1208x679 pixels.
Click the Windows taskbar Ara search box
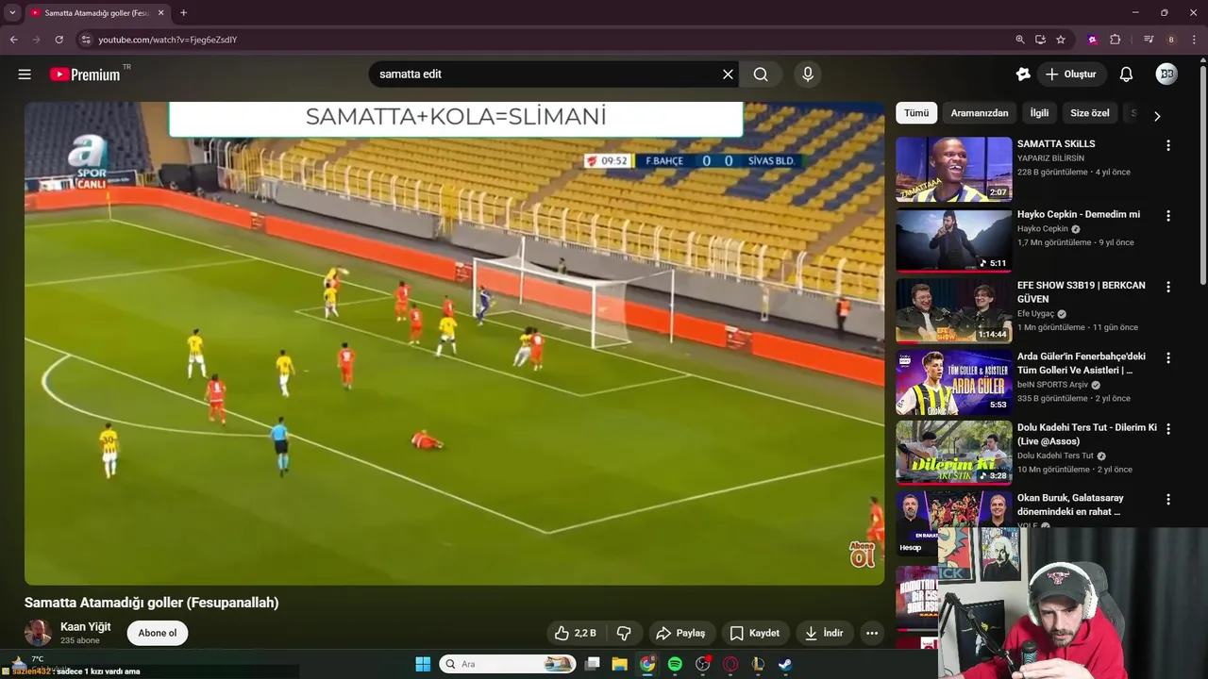pyautogui.click(x=508, y=664)
